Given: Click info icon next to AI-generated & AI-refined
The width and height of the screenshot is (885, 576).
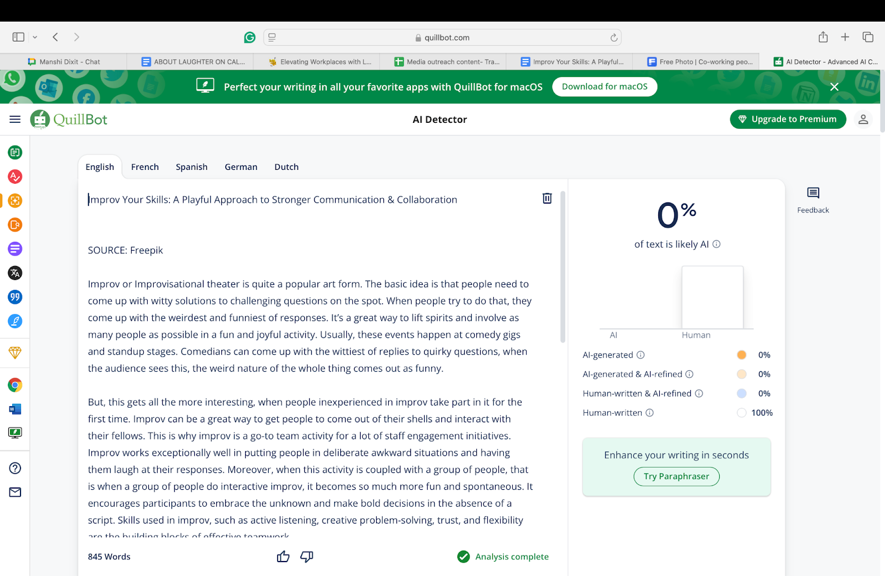Looking at the screenshot, I should (x=689, y=374).
